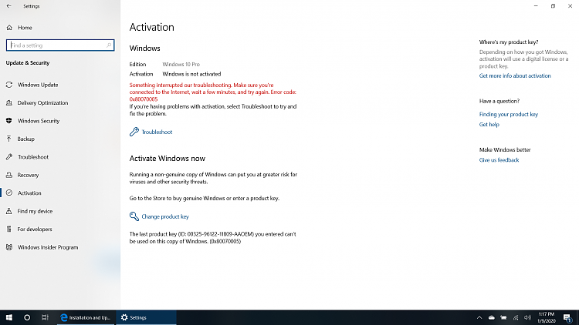Select Windows Security shield icon
Viewport: 579px width, 325px height.
coord(9,121)
